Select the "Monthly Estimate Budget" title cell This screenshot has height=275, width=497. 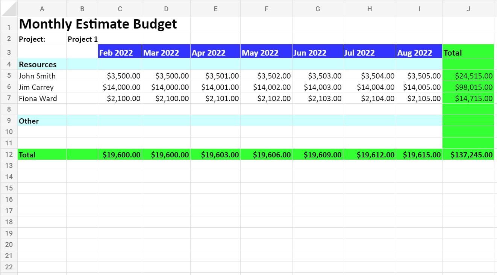42,24
